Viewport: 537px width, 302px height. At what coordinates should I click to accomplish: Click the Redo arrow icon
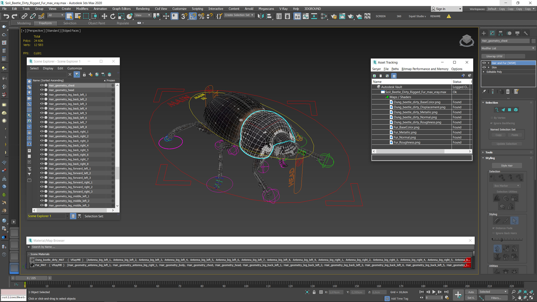click(15, 16)
